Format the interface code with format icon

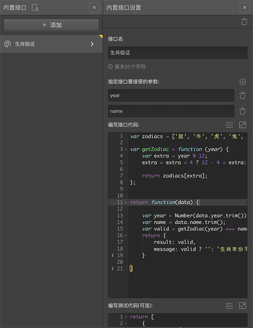pos(229,125)
